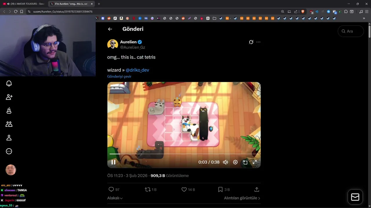The width and height of the screenshot is (371, 208).
Task: Toggle picture-in-picture on the video
Action: tap(245, 162)
